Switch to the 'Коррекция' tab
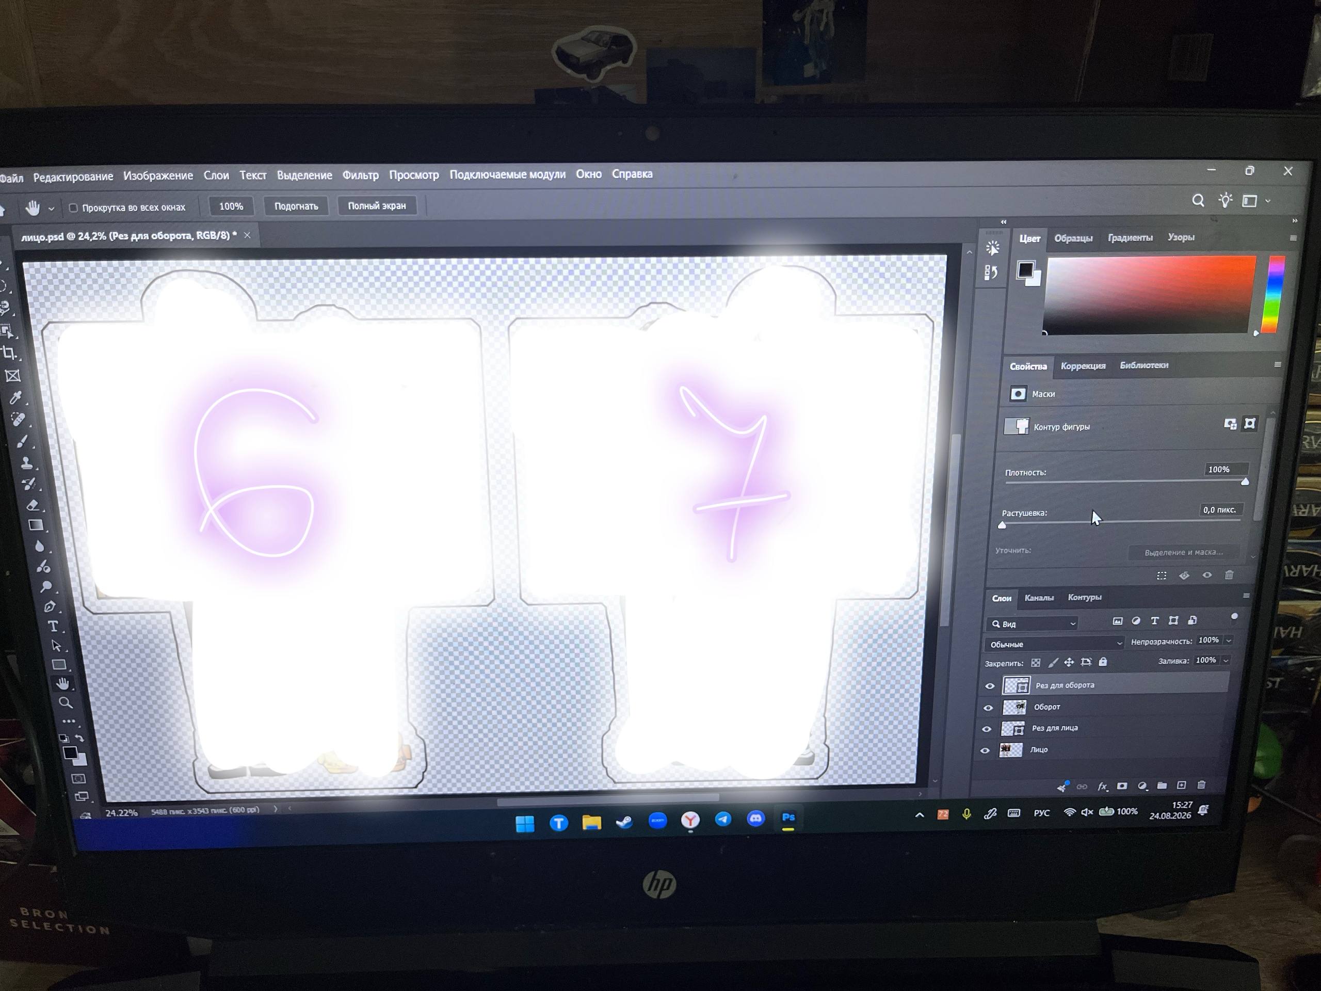 tap(1083, 365)
